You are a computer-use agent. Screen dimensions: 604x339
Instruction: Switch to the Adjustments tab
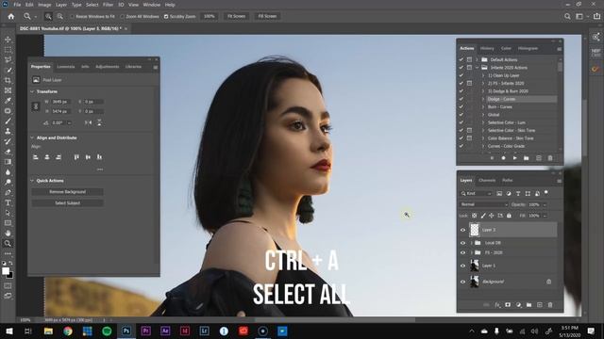108,67
